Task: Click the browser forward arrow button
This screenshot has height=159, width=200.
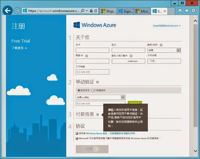Action: [x=17, y=11]
